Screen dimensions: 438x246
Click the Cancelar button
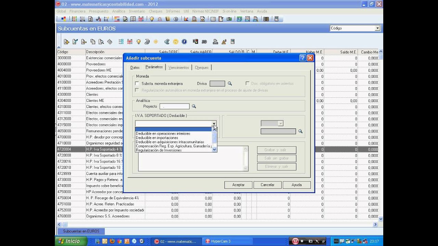tap(267, 185)
